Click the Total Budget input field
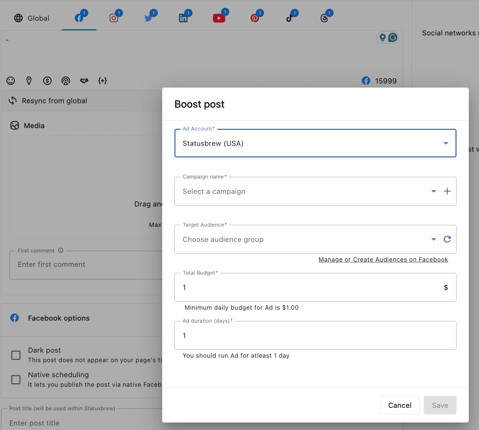479x430 pixels. tap(315, 287)
